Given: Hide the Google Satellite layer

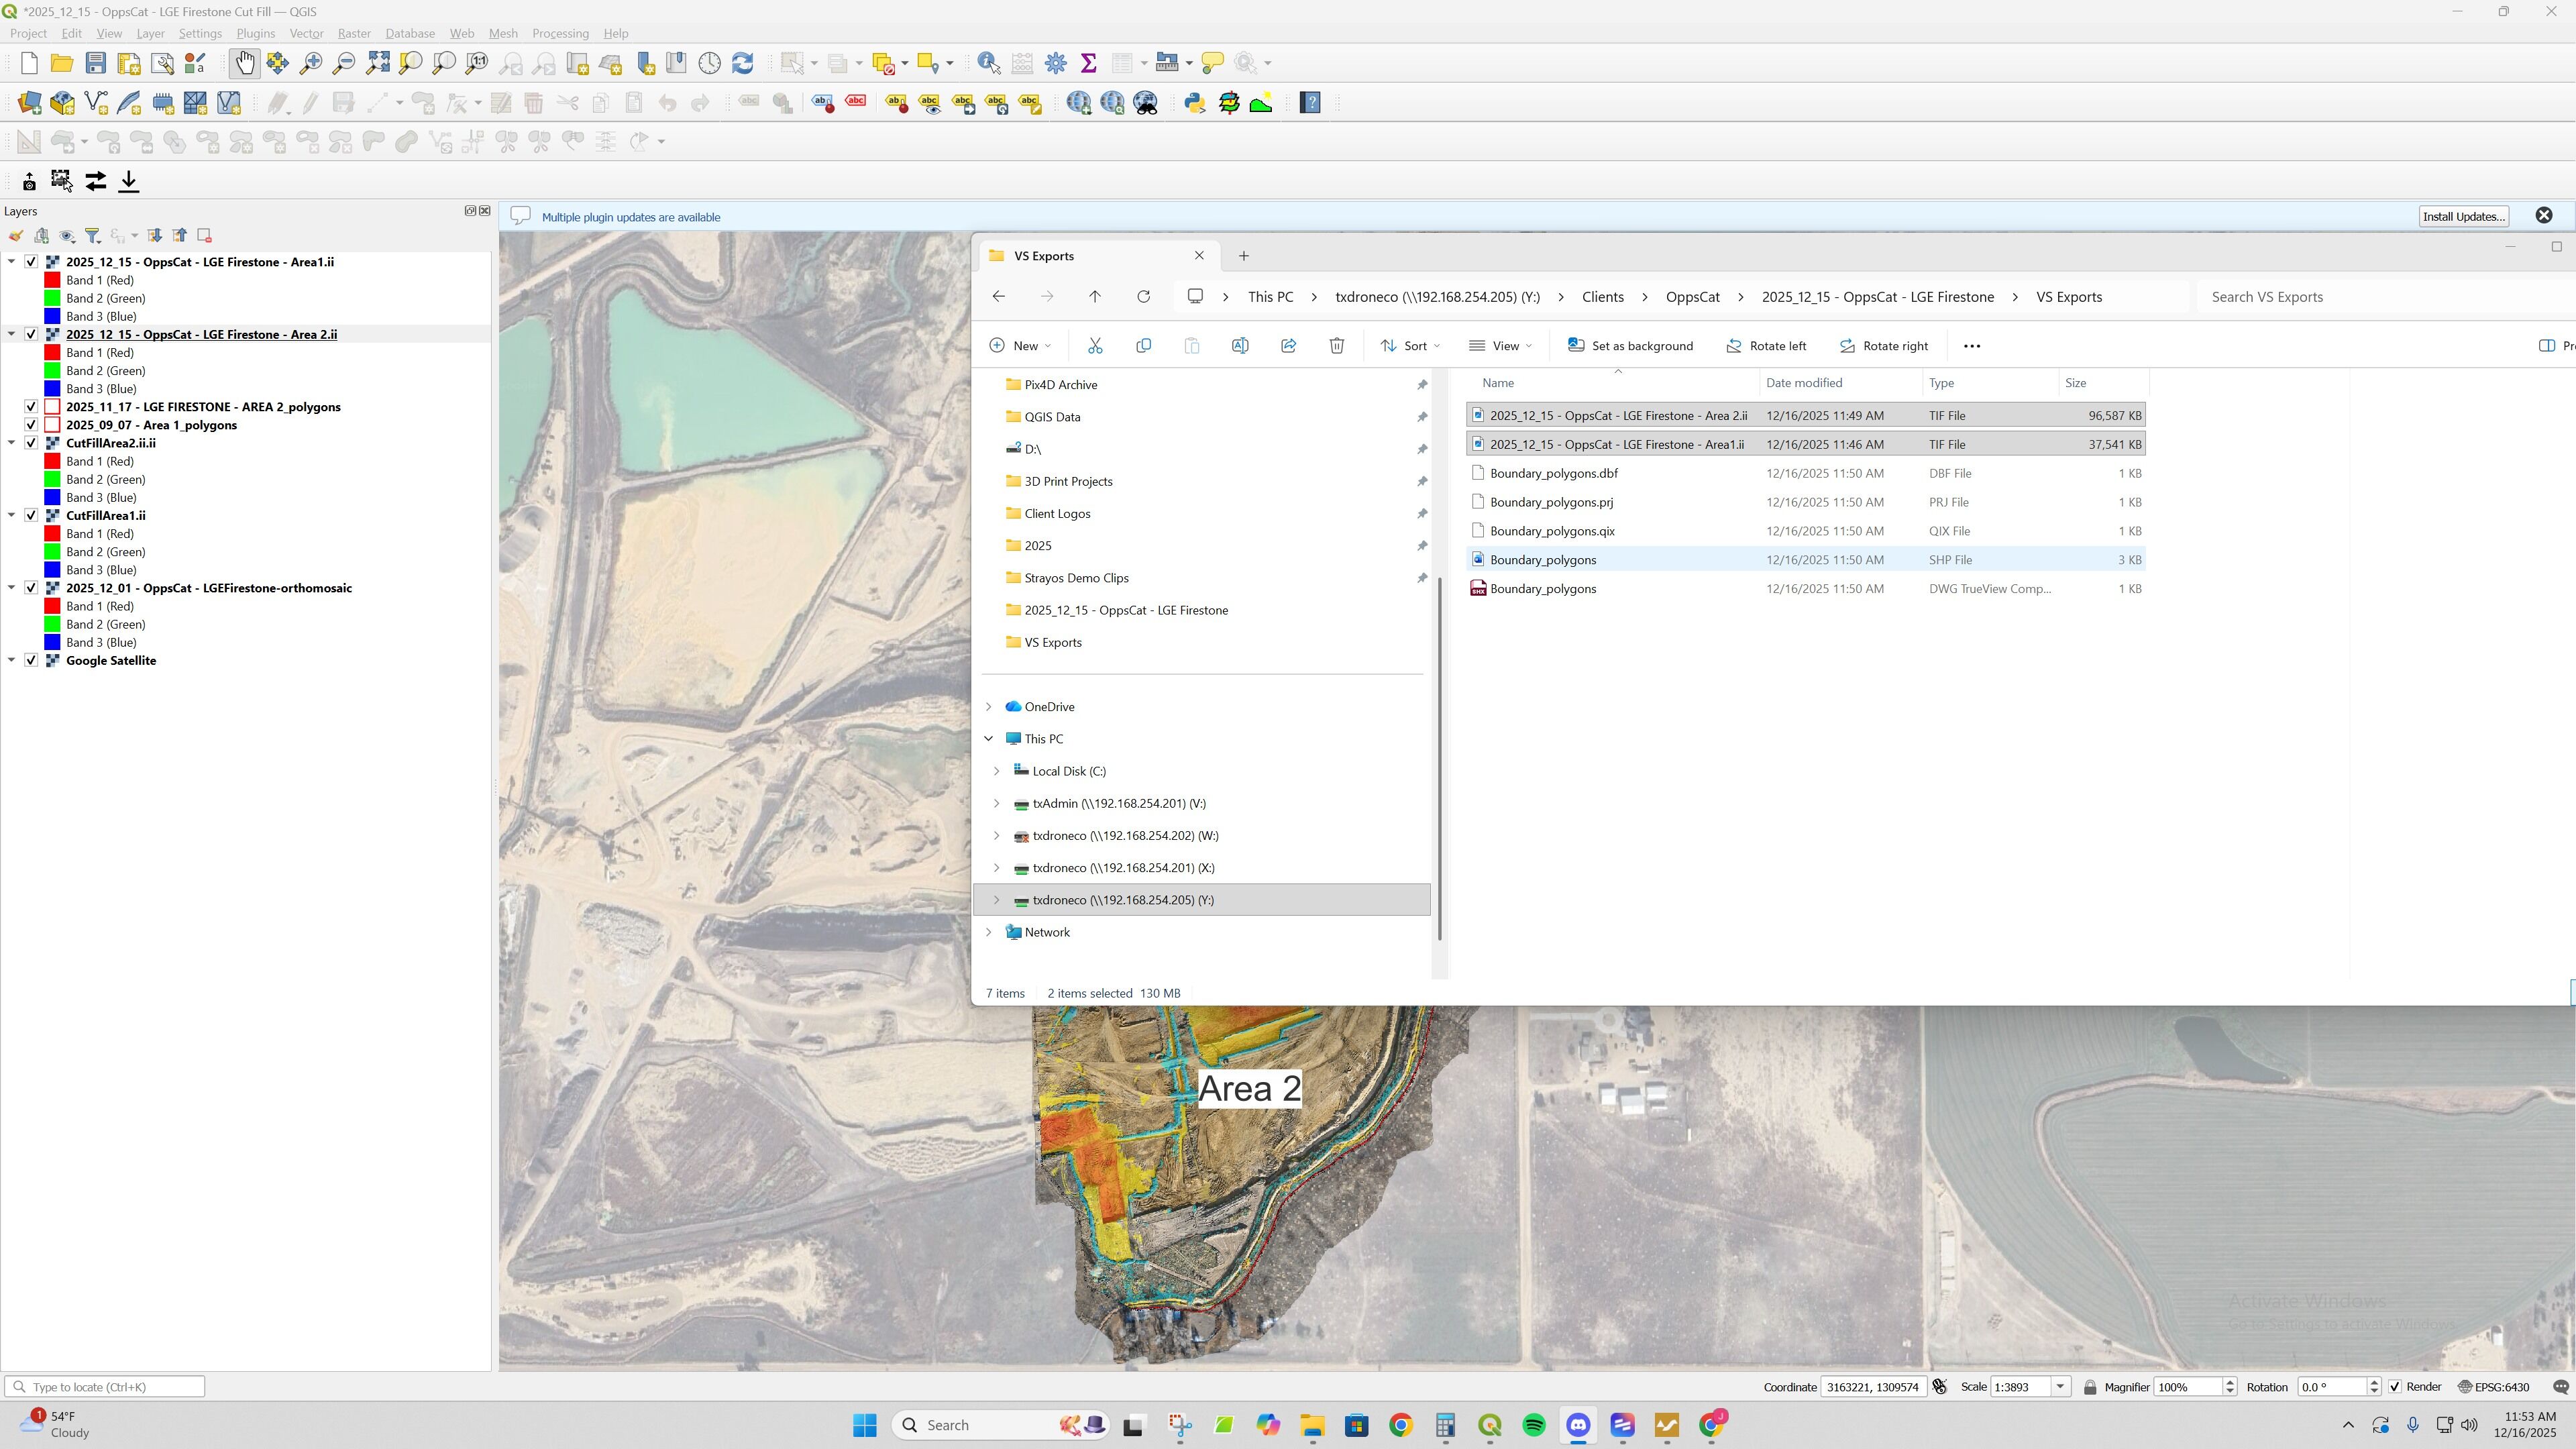Looking at the screenshot, I should [31, 661].
